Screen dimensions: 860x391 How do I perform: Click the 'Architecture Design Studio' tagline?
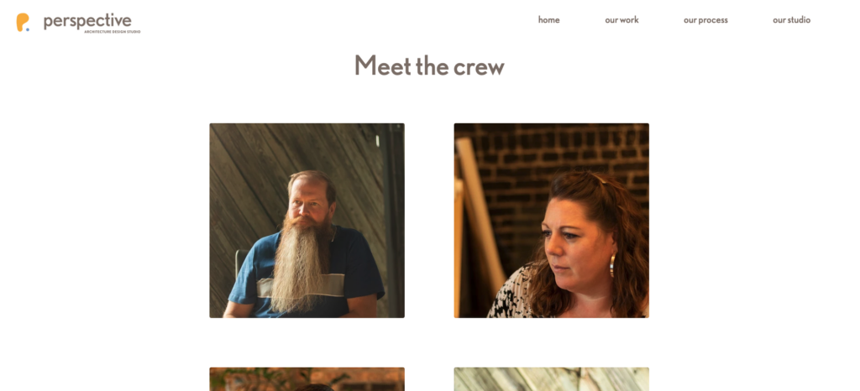click(113, 32)
